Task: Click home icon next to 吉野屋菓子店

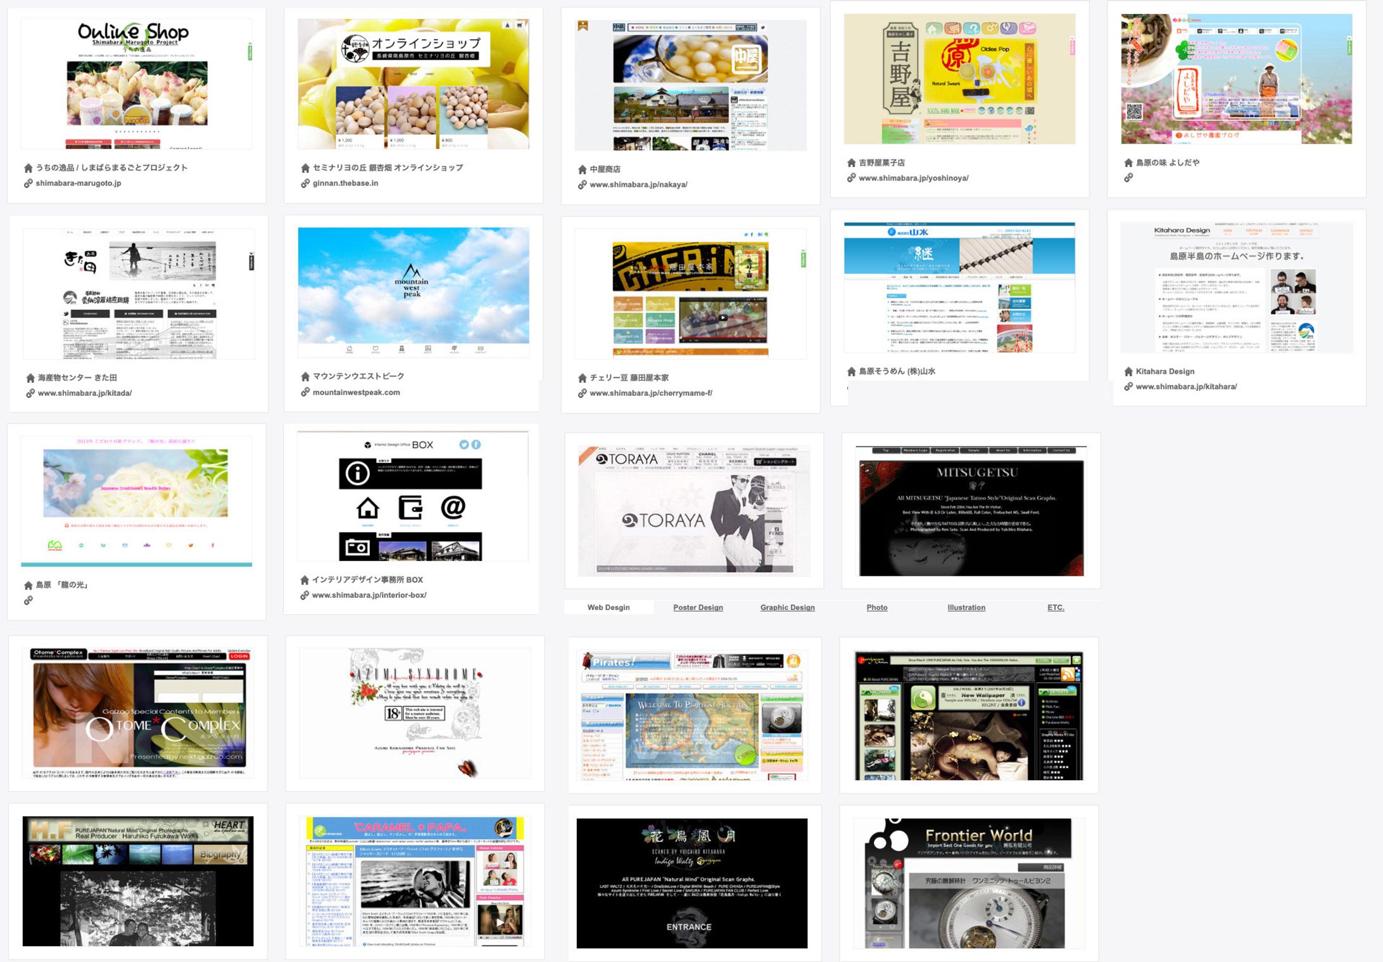Action: coord(851,163)
